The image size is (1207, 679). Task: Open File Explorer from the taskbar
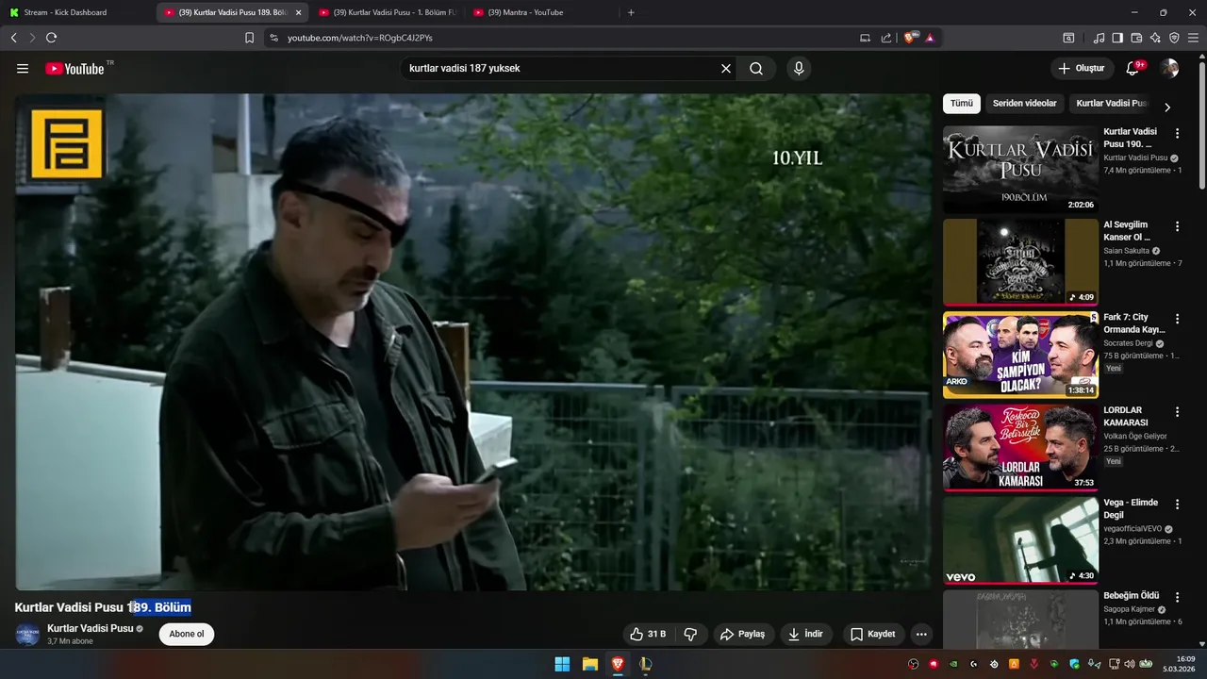(x=590, y=664)
